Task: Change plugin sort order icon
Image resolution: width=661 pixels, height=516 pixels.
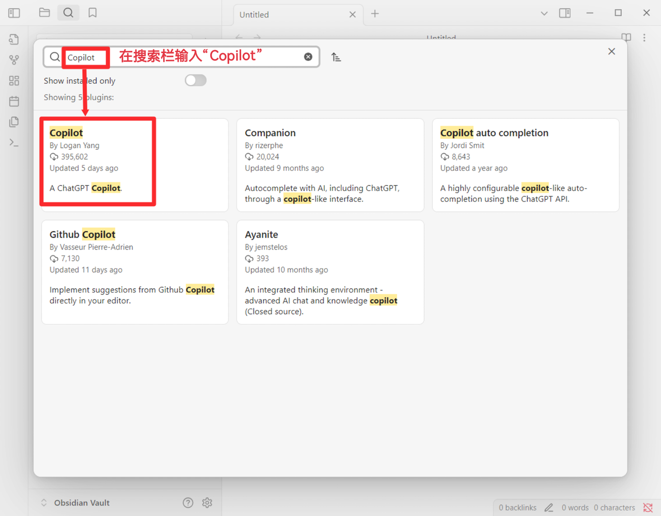Action: pos(336,57)
